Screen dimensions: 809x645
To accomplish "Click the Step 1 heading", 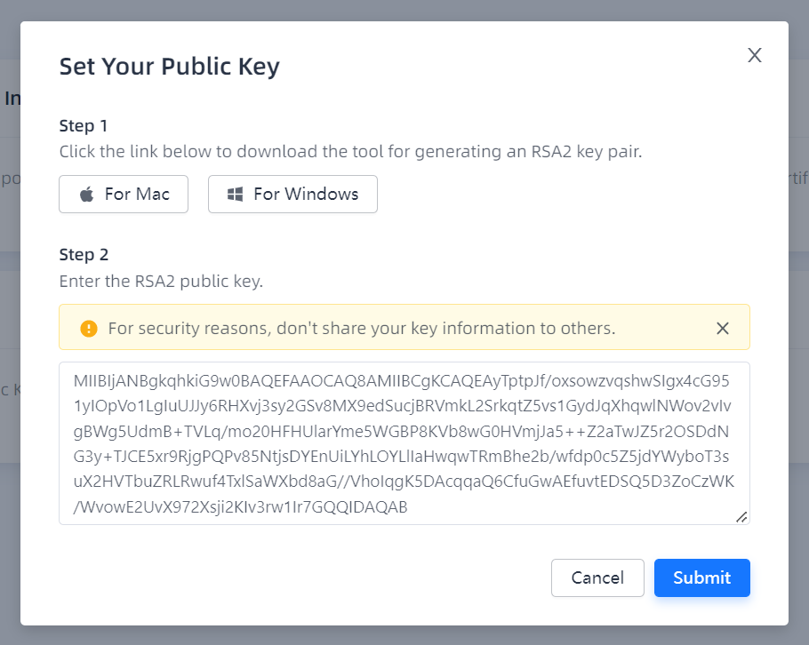I will 84,125.
